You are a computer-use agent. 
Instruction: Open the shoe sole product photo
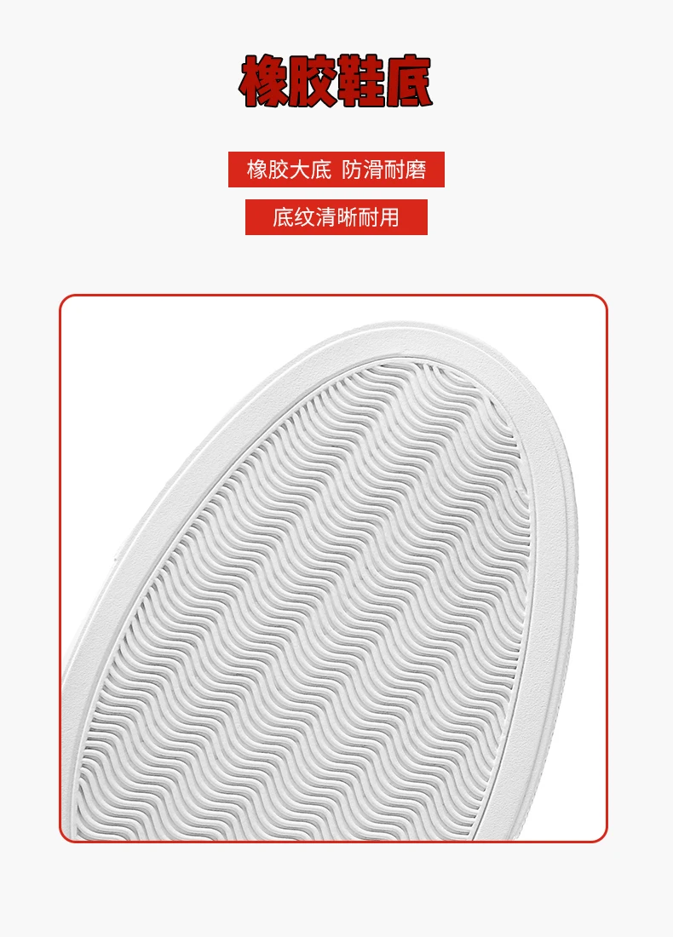(333, 568)
